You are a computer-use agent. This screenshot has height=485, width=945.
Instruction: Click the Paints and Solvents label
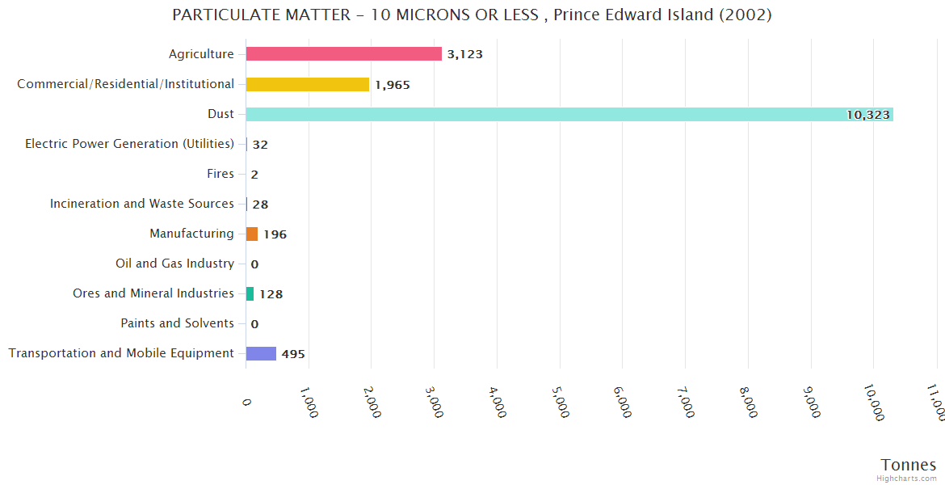pos(177,323)
